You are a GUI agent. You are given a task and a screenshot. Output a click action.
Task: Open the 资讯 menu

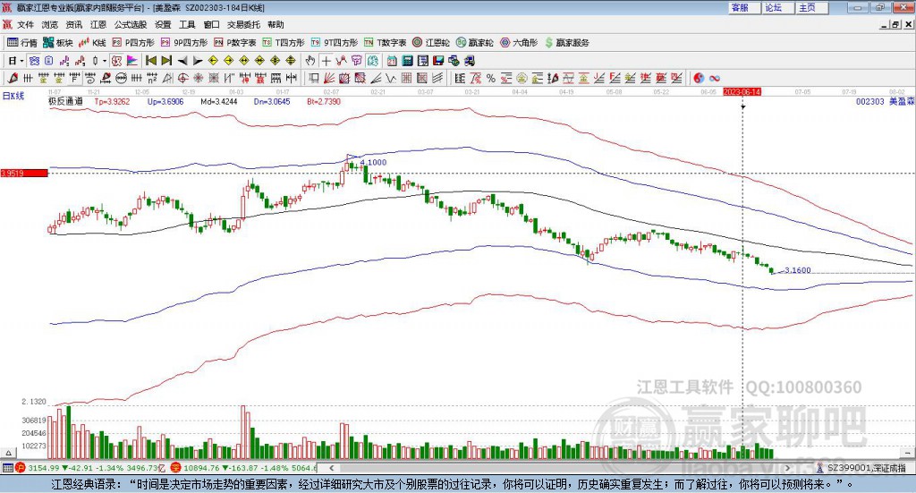click(x=73, y=24)
